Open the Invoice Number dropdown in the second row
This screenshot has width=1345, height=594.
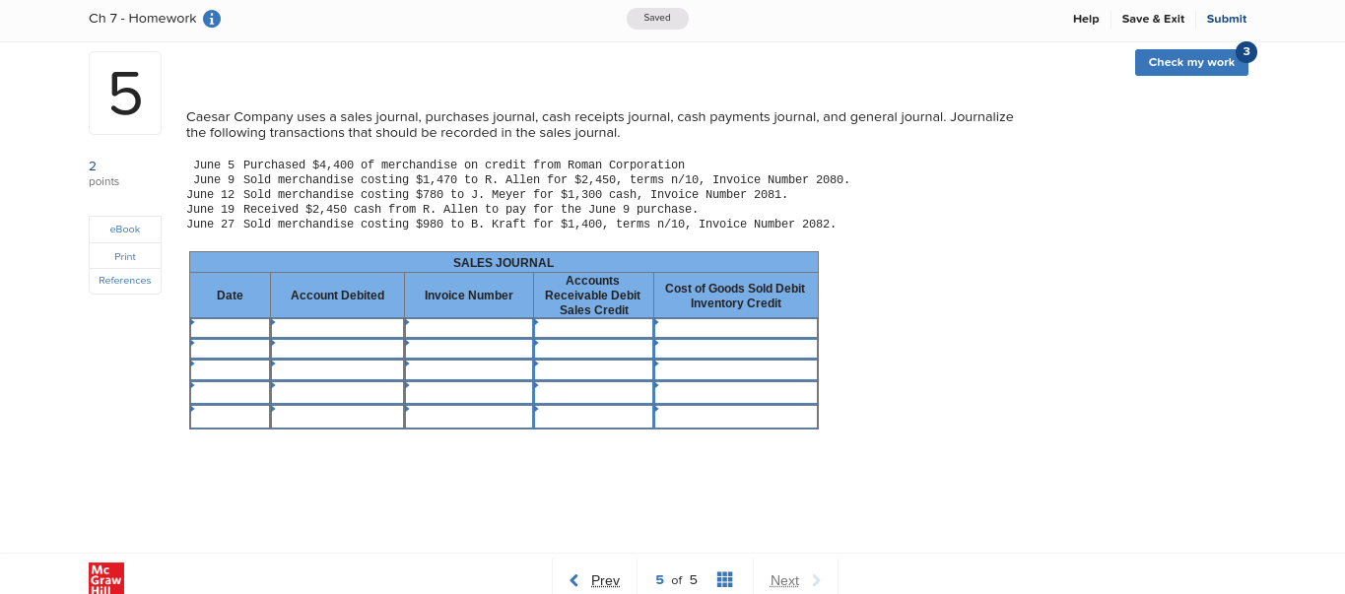[x=468, y=349]
